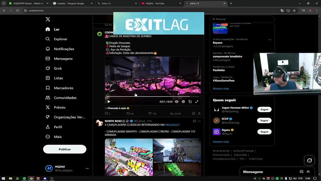
Task: Open the CODM account avatar
Action: click(x=100, y=34)
